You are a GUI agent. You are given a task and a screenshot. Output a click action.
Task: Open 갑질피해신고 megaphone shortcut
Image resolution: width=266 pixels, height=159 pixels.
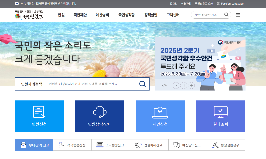point(149,145)
